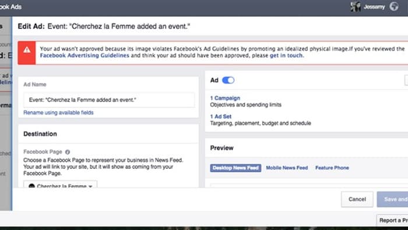408x230 pixels.
Task: Click the Ad Name text field
Action: [109, 100]
